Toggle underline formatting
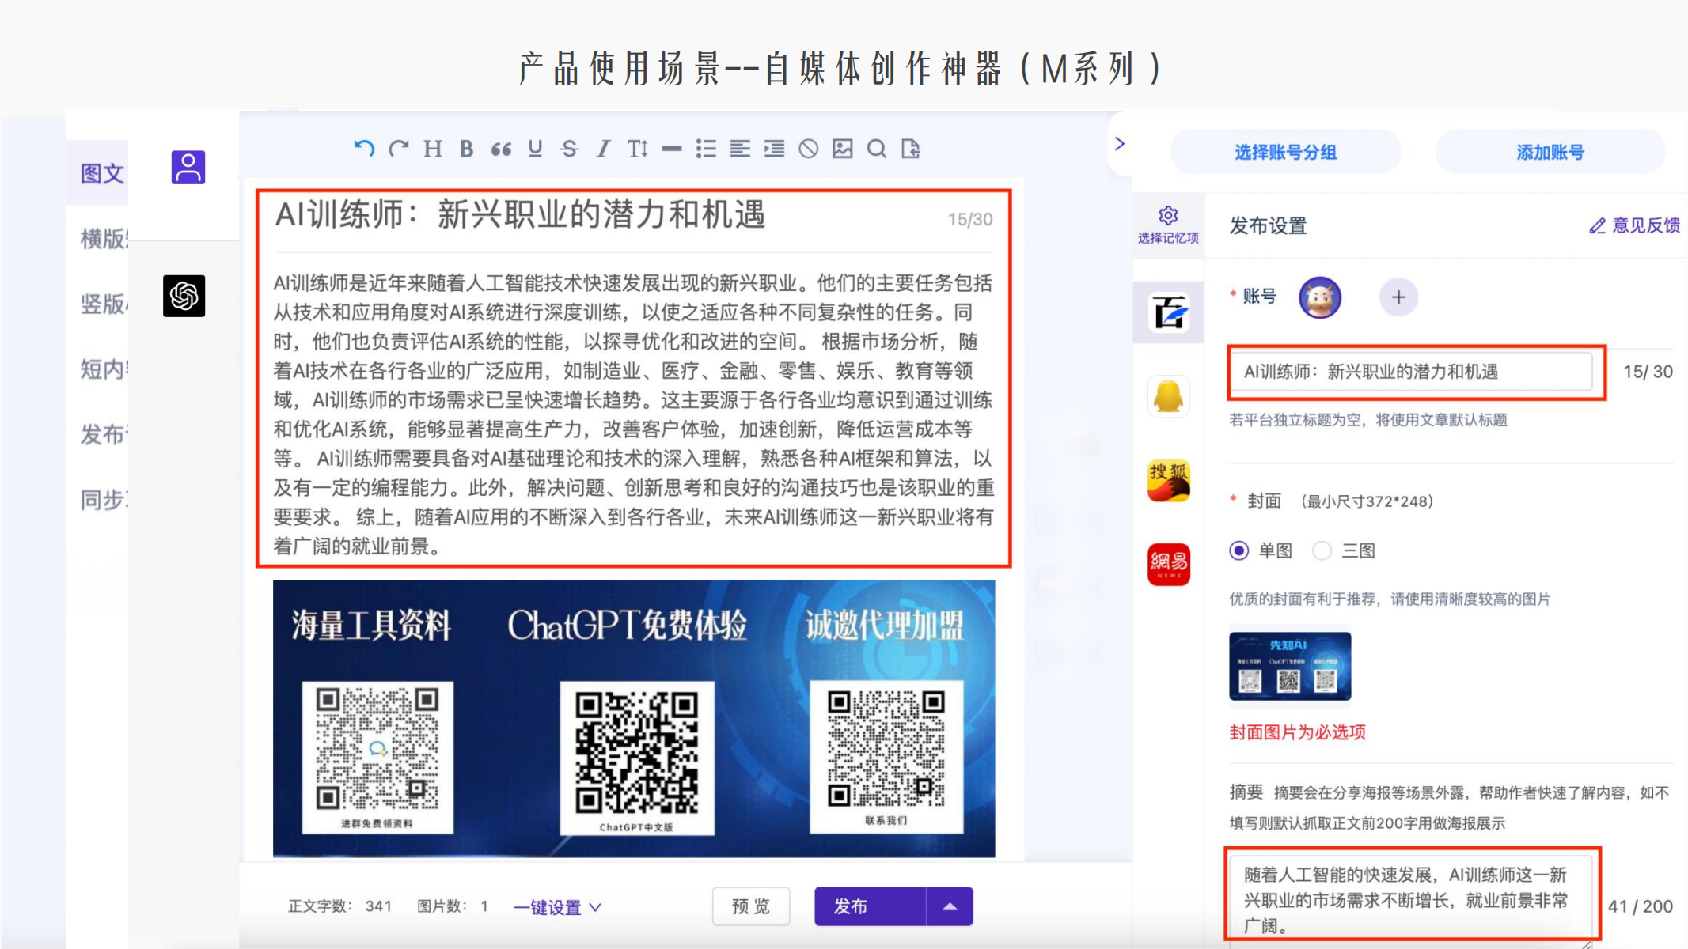Screen dimensions: 1688x949 click(x=535, y=149)
